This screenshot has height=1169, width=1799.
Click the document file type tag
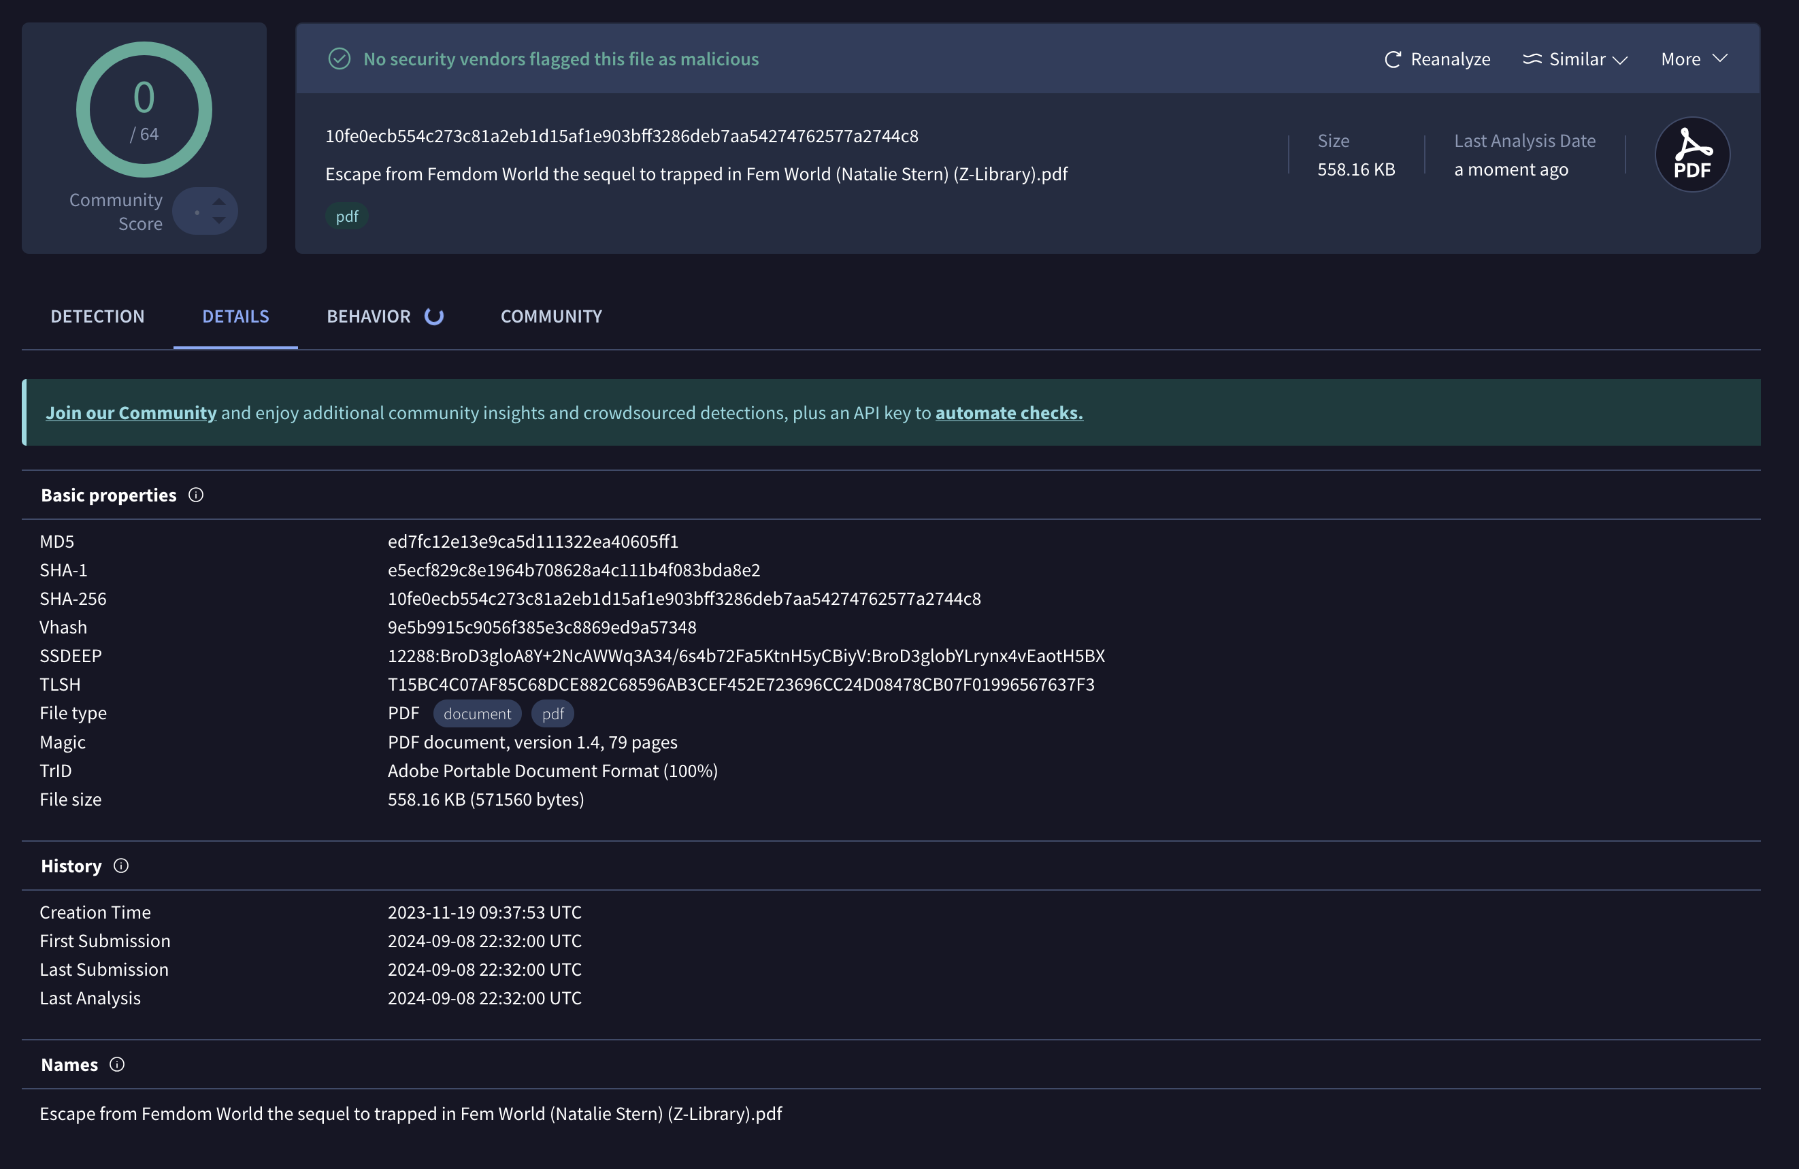477,714
